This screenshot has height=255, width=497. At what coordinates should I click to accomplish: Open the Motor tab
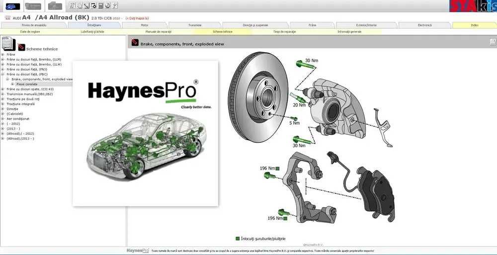tap(145, 25)
